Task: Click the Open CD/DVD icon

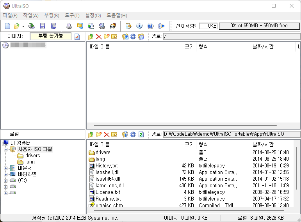Action: coord(32,26)
